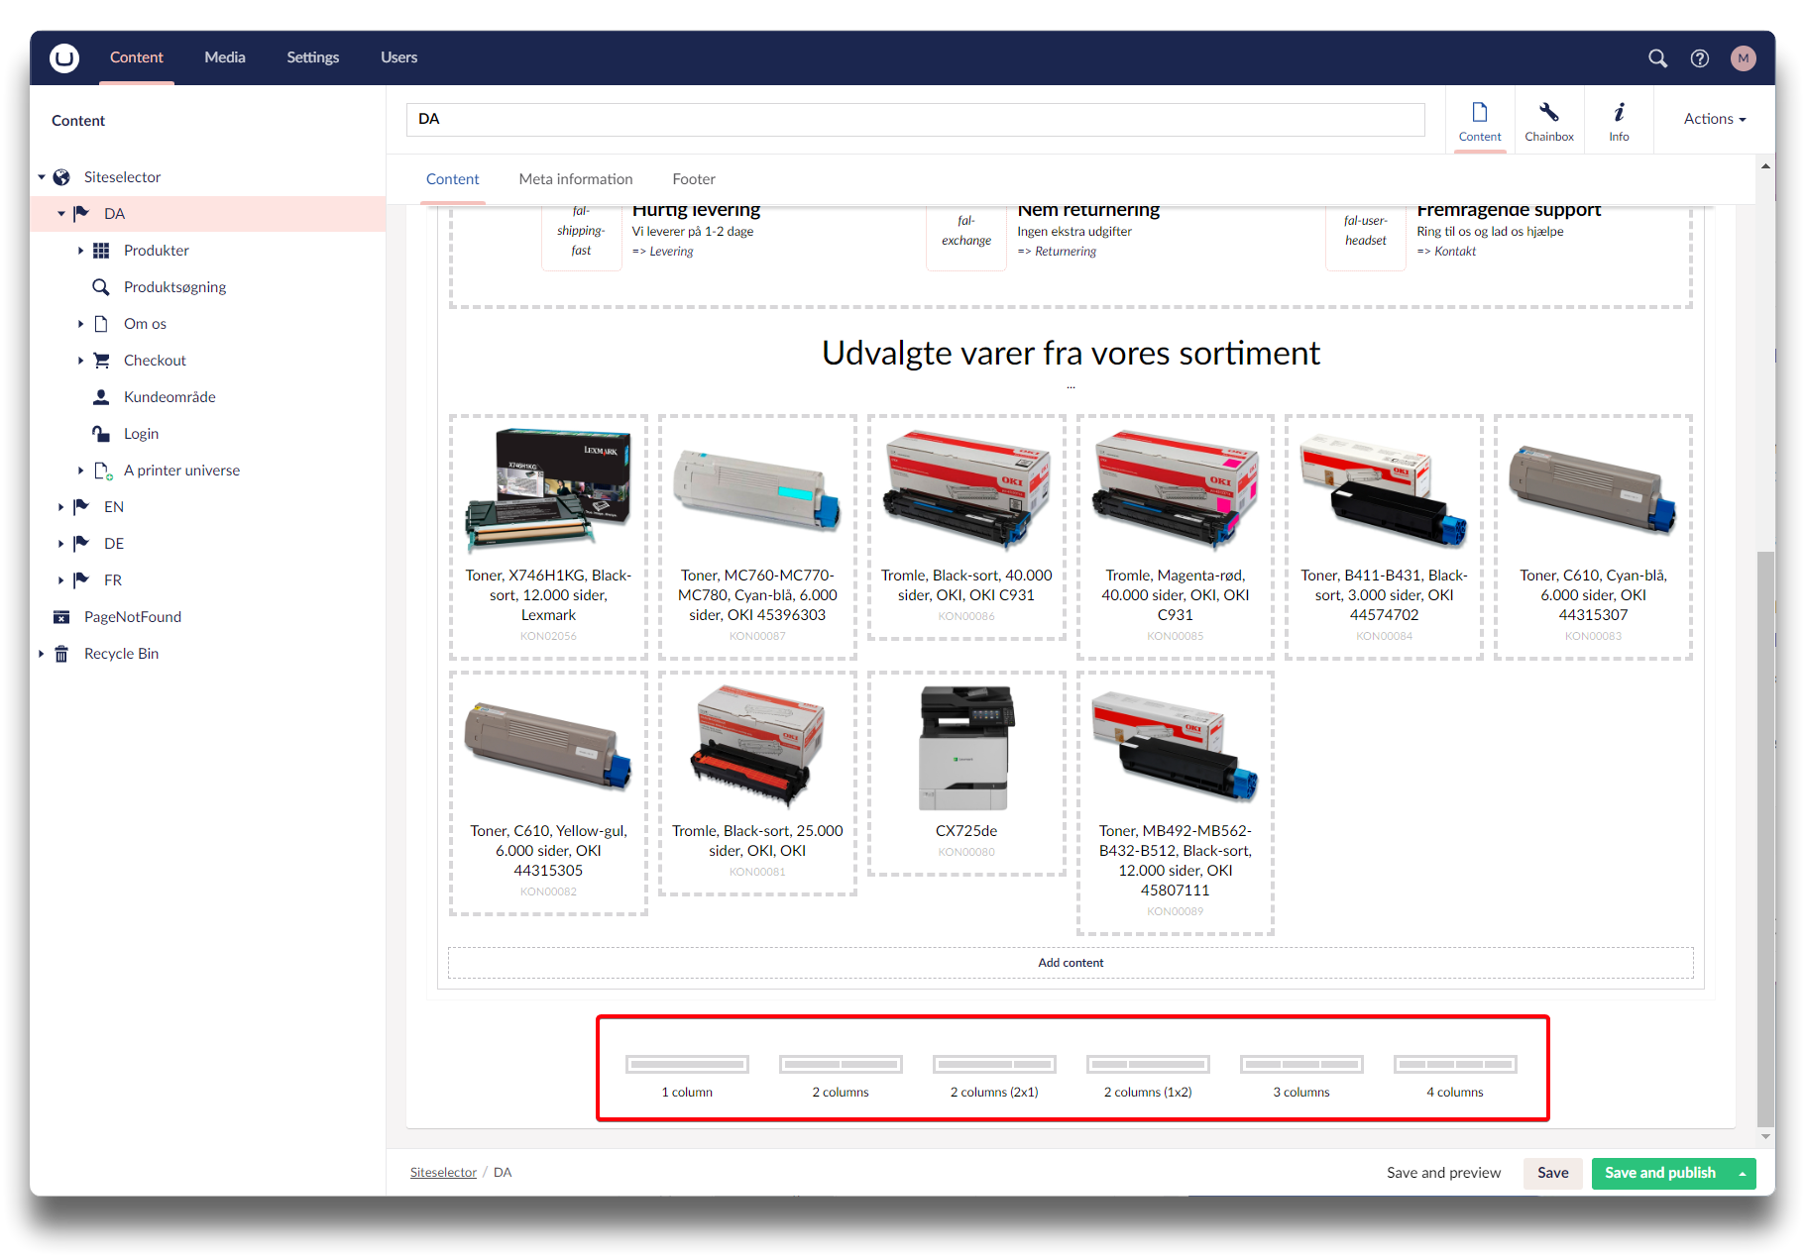
Task: Open Save and publish arrow options
Action: 1742,1174
